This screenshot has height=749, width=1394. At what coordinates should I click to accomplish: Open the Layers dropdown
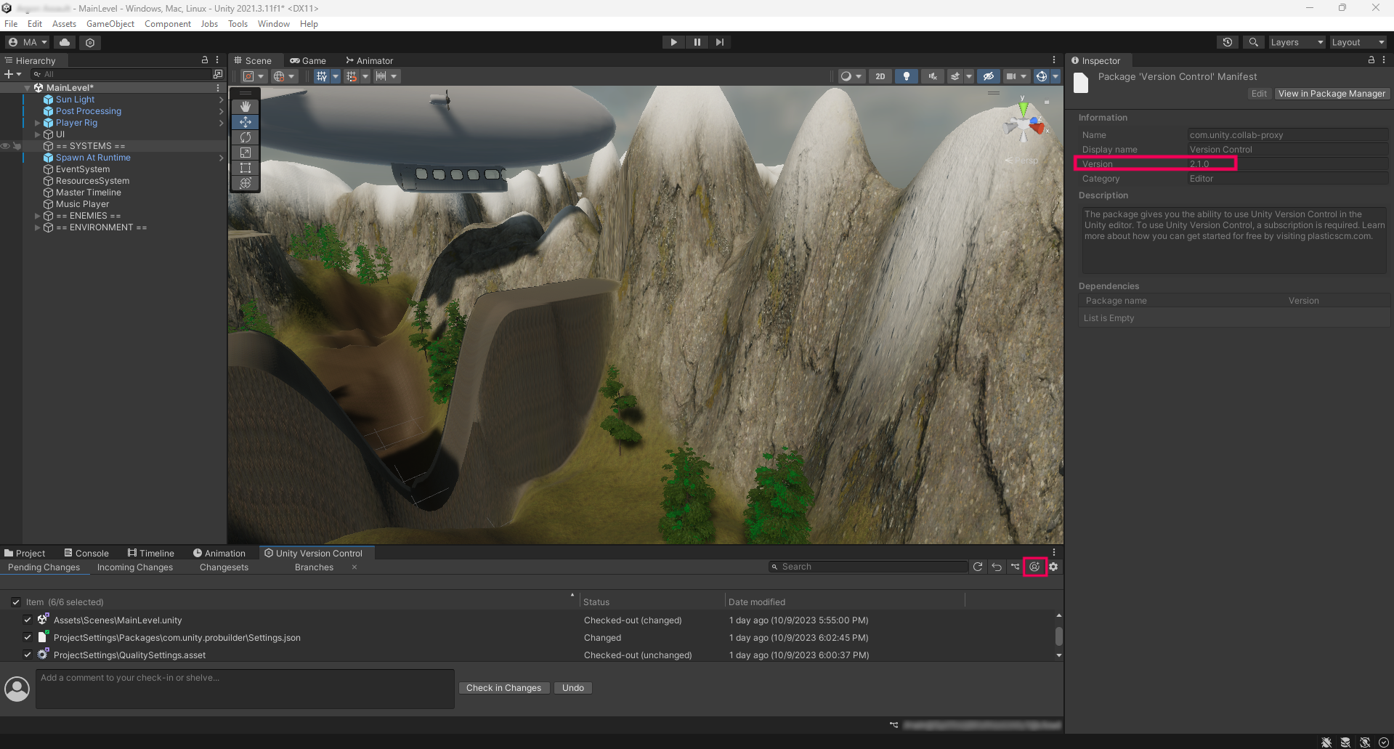[1296, 42]
